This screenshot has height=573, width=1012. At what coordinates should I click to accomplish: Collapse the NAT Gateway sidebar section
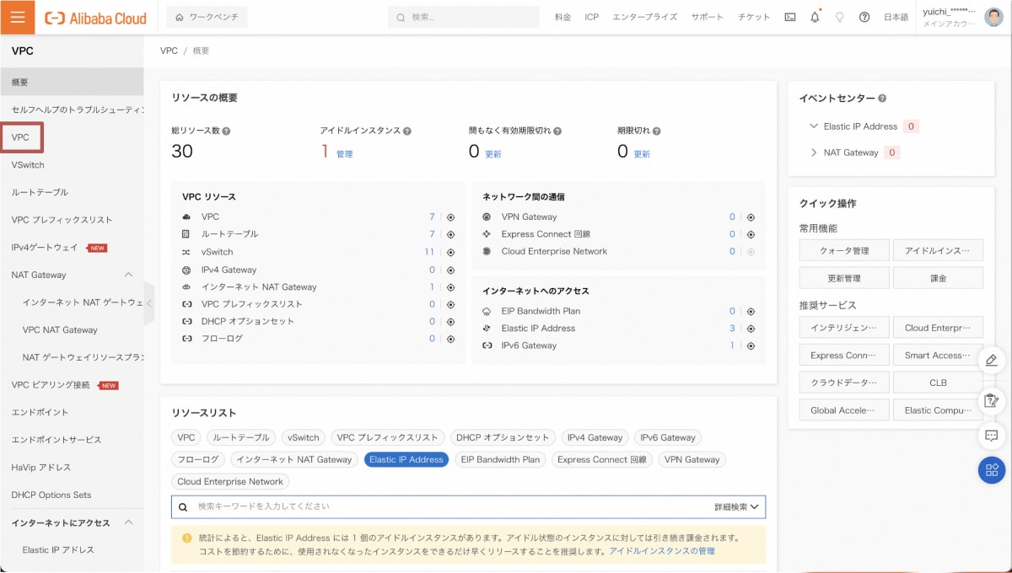tap(128, 275)
